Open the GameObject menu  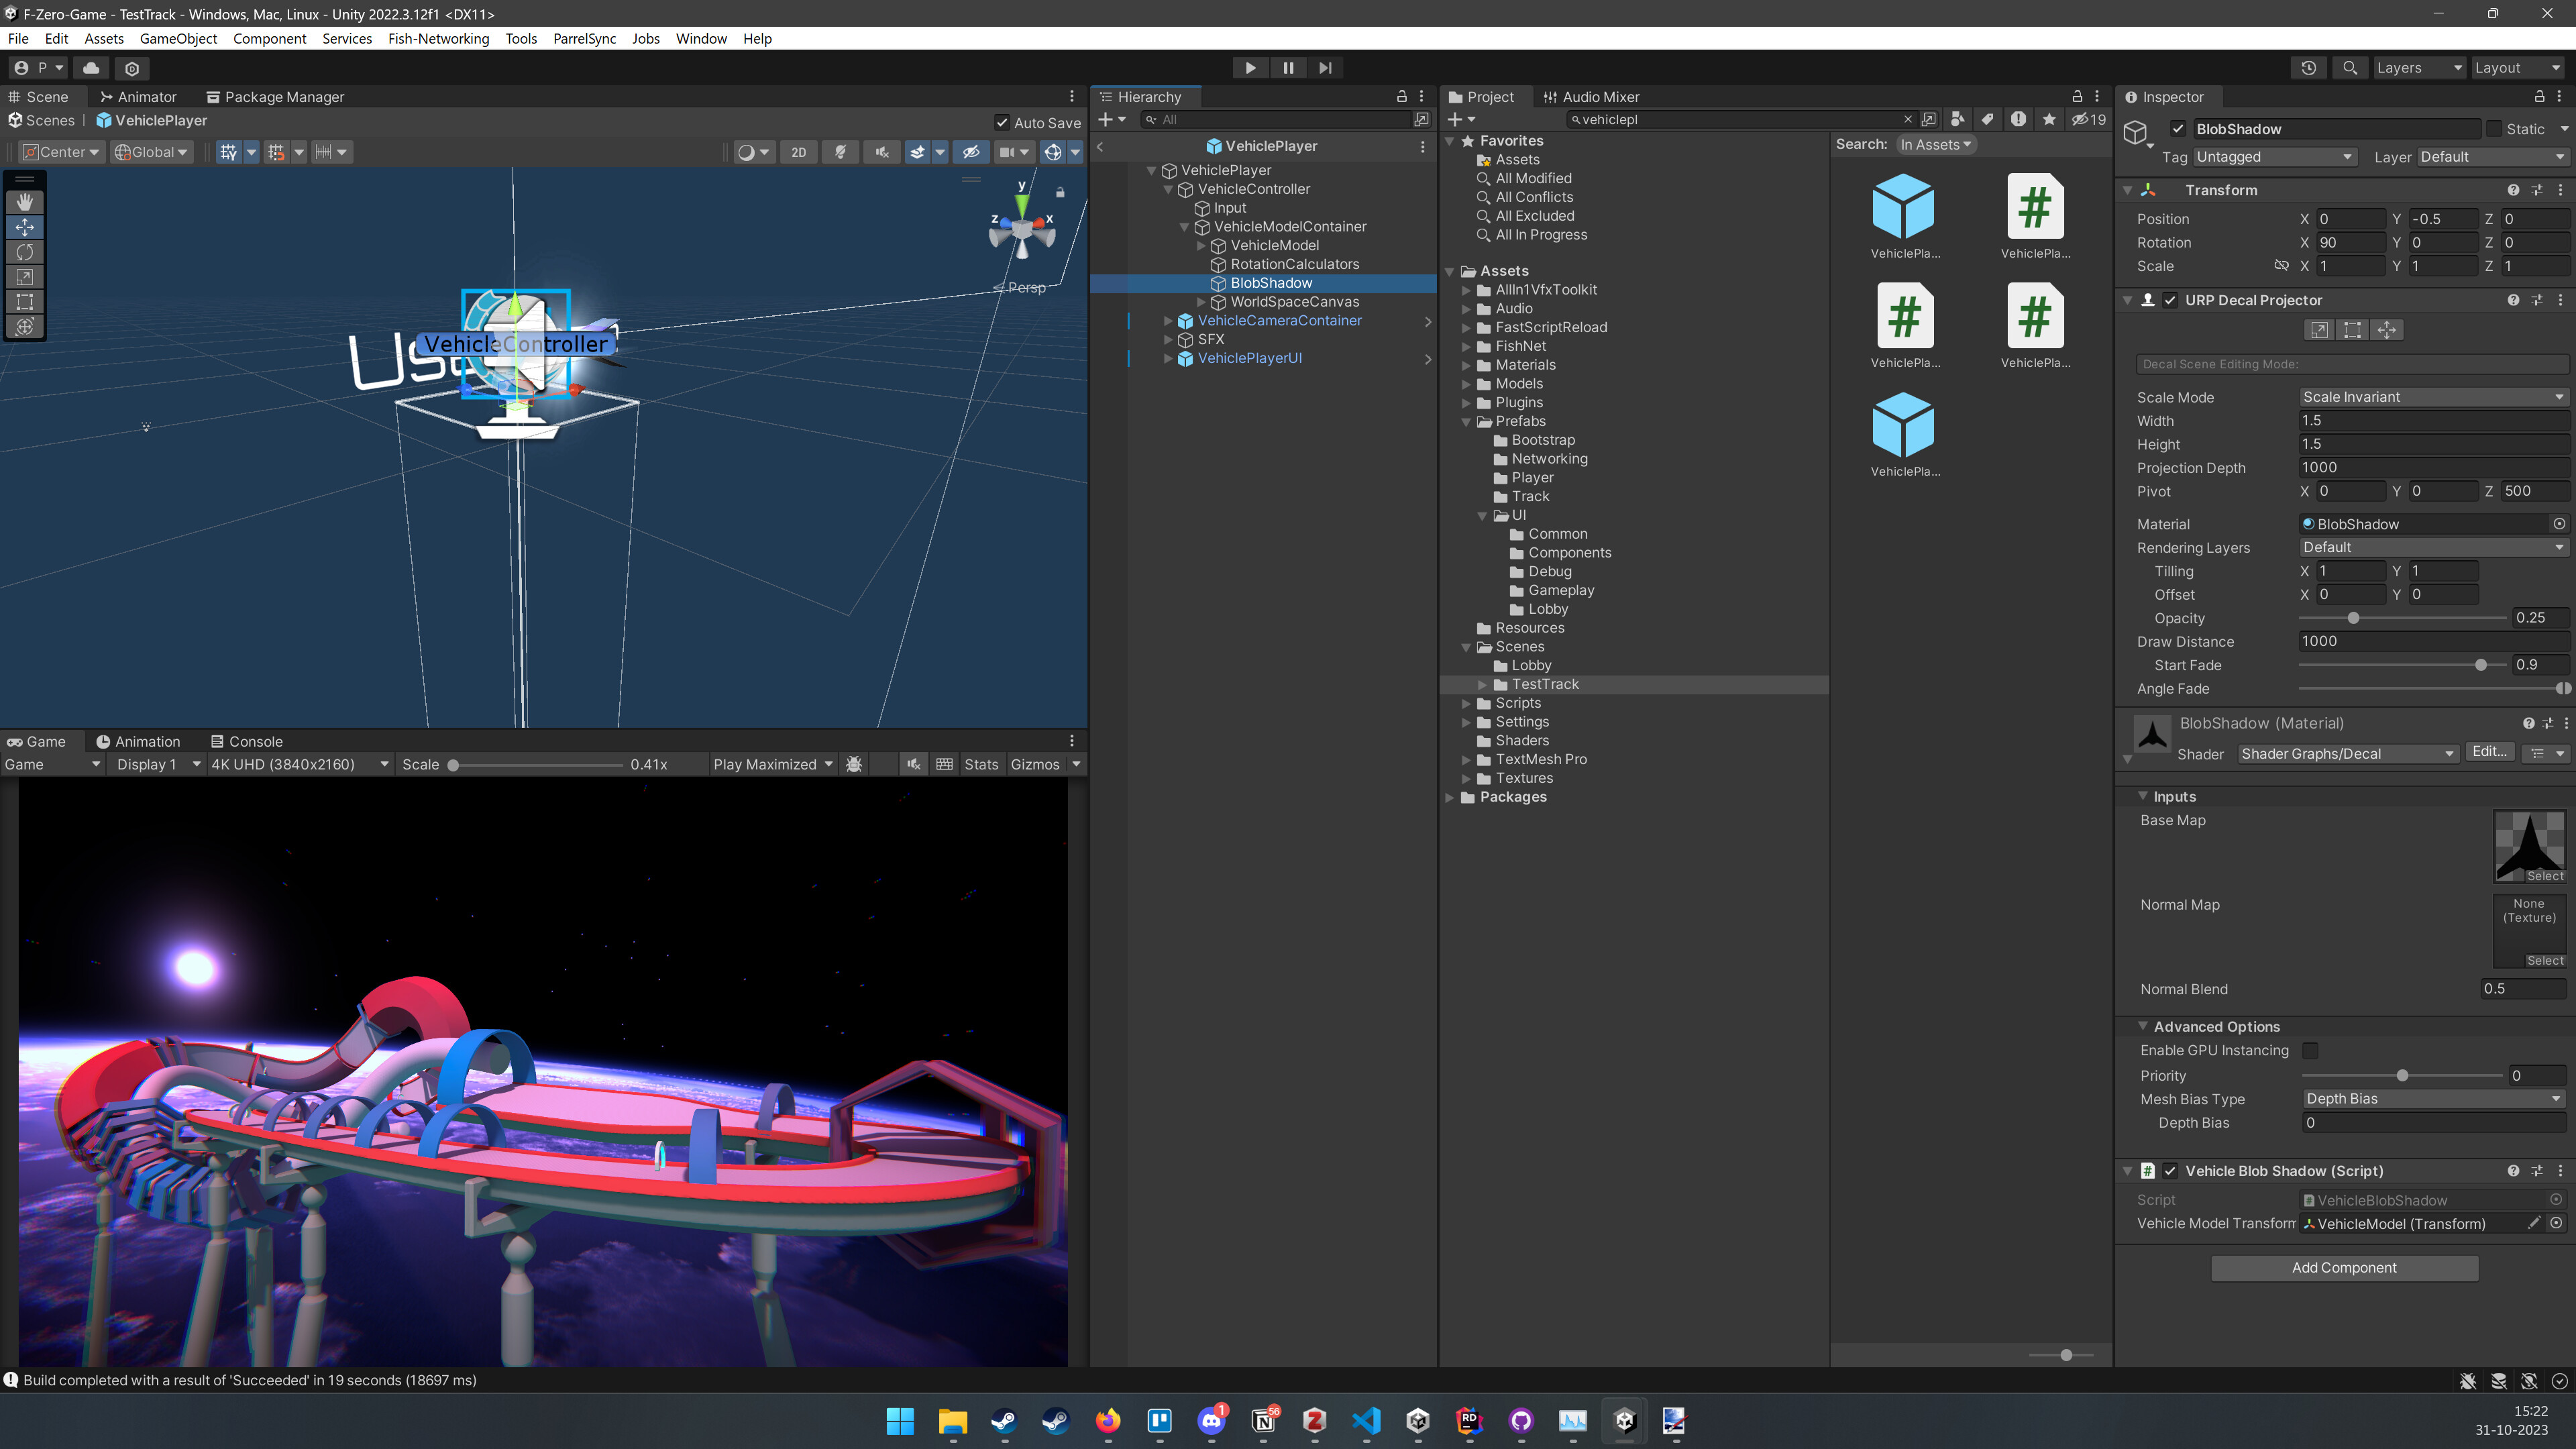click(178, 38)
